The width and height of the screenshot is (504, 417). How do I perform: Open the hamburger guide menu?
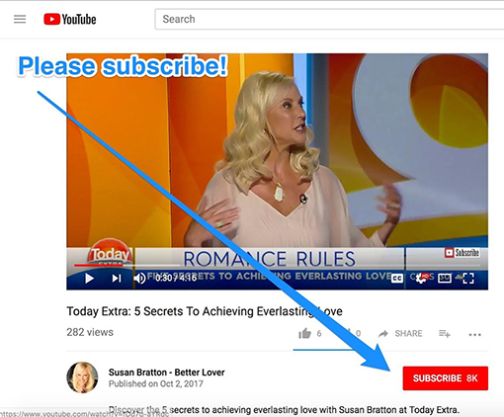tap(20, 19)
